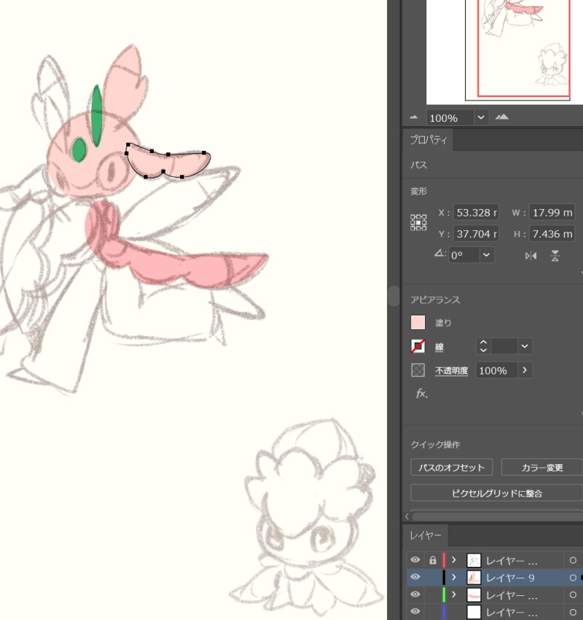Screen dimensions: 583x620
Task: Click the green oval eye shape on canvas
Action: coord(79,149)
